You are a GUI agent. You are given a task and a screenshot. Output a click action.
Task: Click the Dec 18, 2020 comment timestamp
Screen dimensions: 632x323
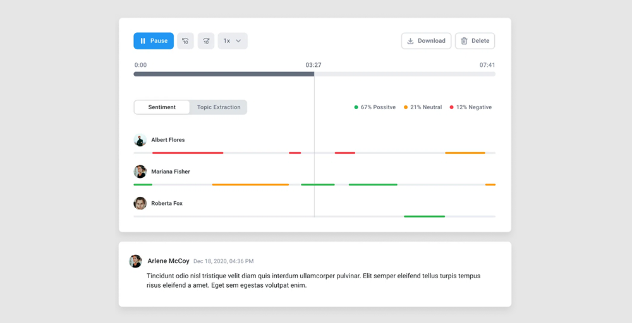pos(224,261)
